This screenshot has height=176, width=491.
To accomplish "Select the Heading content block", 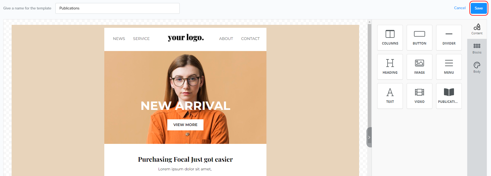I will (x=390, y=67).
